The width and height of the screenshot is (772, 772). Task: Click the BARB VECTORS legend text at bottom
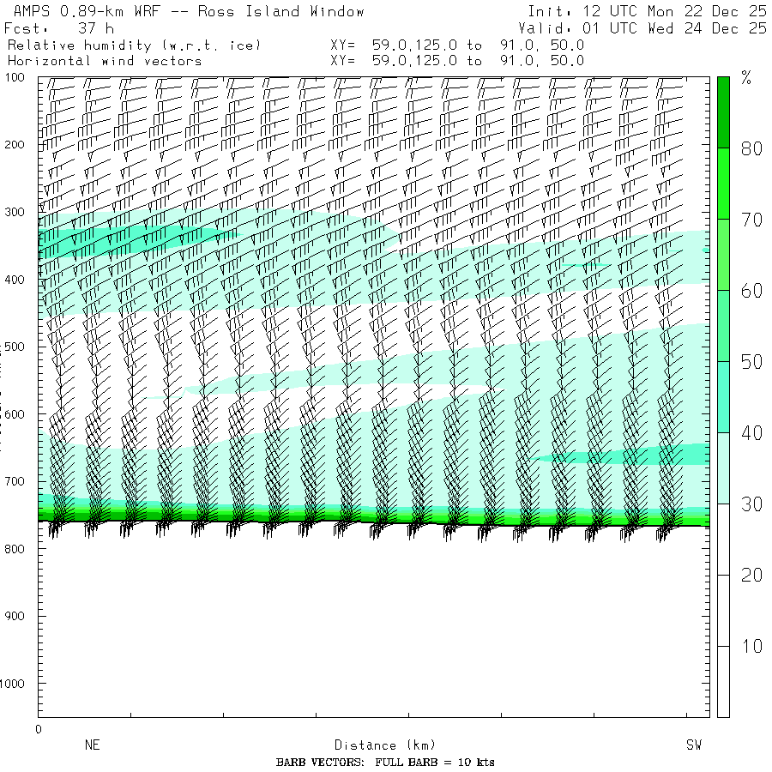[385, 763]
